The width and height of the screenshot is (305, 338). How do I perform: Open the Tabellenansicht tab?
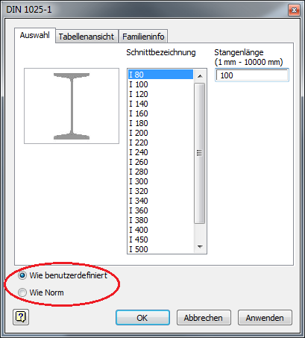coord(87,37)
